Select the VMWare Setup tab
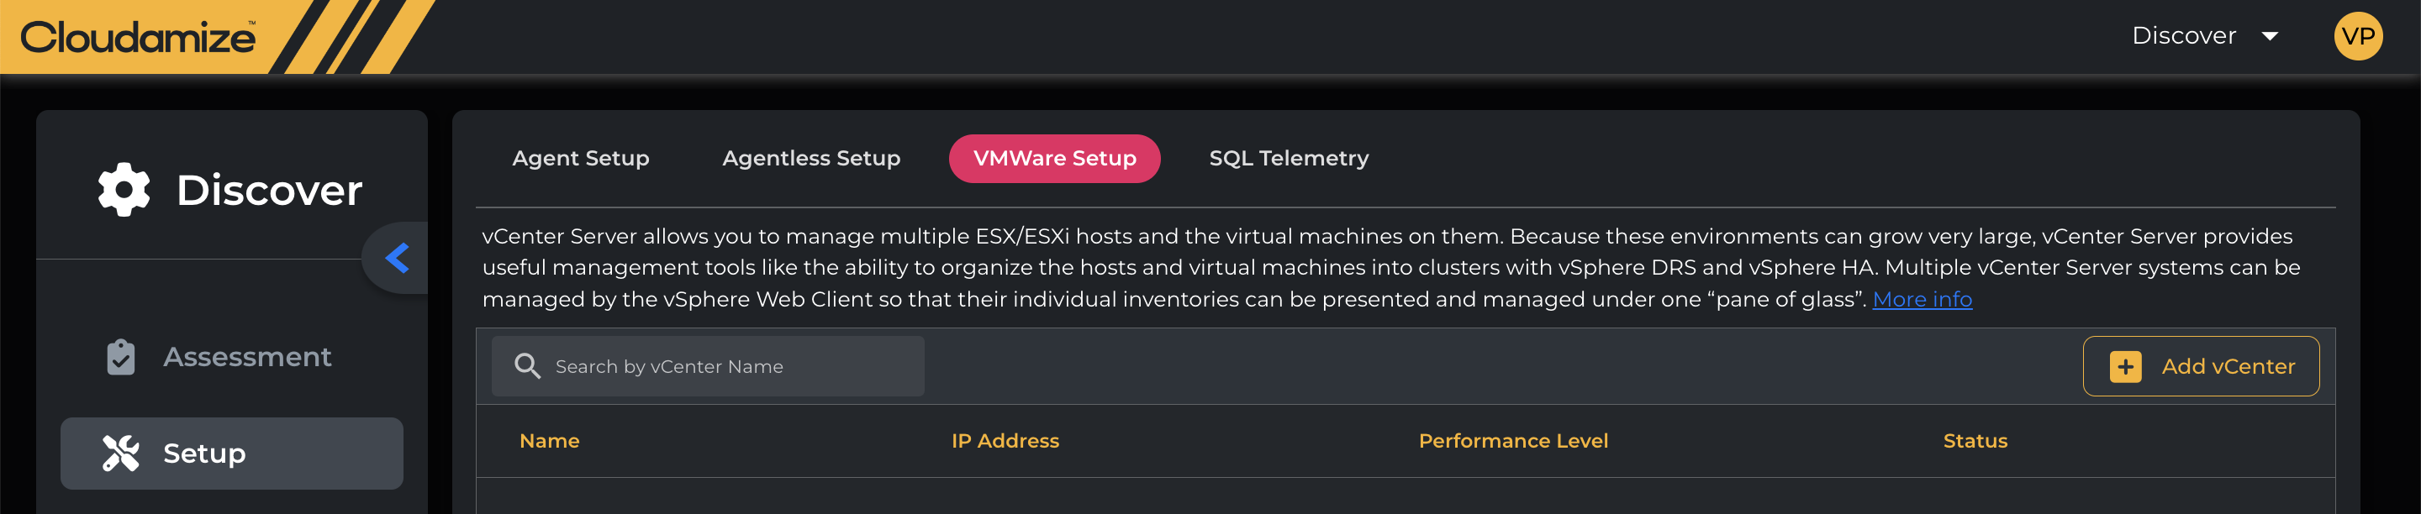Image resolution: width=2421 pixels, height=514 pixels. pyautogui.click(x=1054, y=159)
